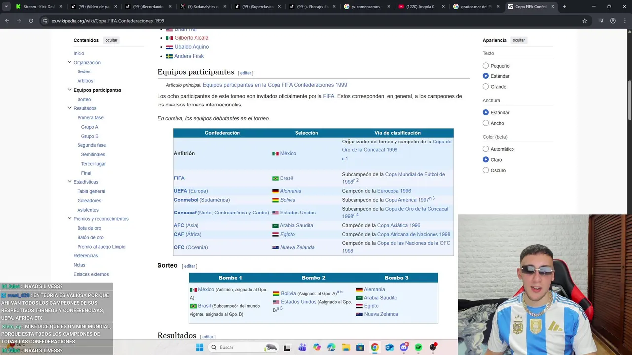The width and height of the screenshot is (632, 355).
Task: Switch to the Sudanalytics X tab
Action: click(203, 7)
